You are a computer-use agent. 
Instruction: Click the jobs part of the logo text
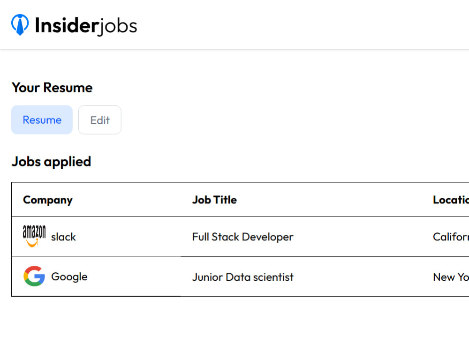tap(118, 27)
